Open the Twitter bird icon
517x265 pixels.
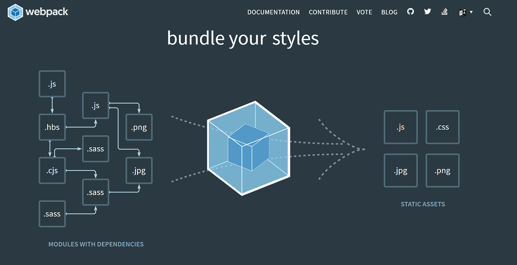point(428,11)
